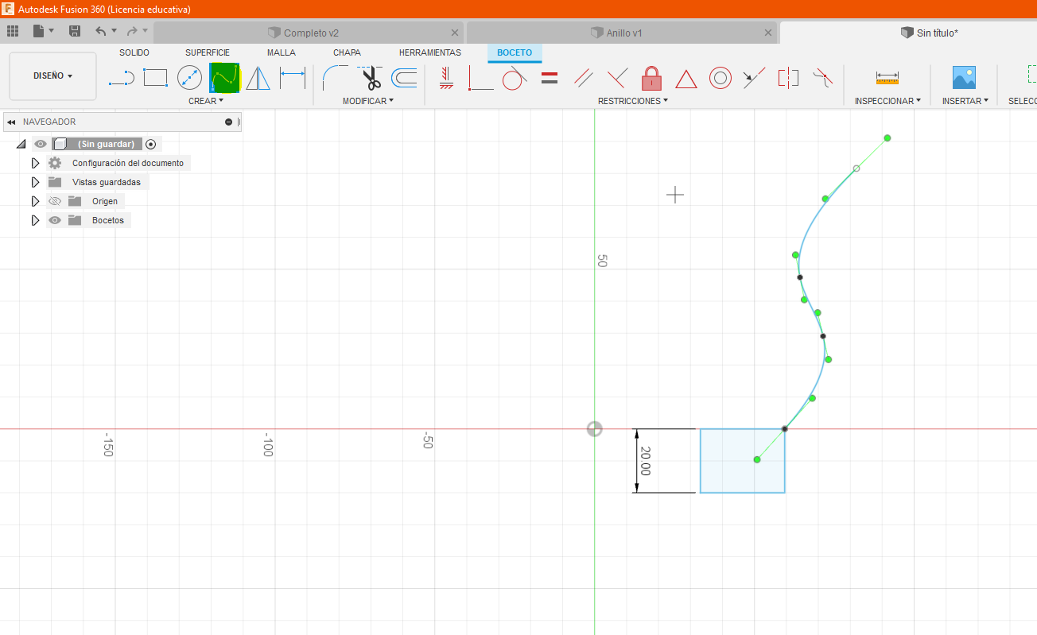1037x635 pixels.
Task: Undo the last action with the arrow
Action: click(100, 31)
